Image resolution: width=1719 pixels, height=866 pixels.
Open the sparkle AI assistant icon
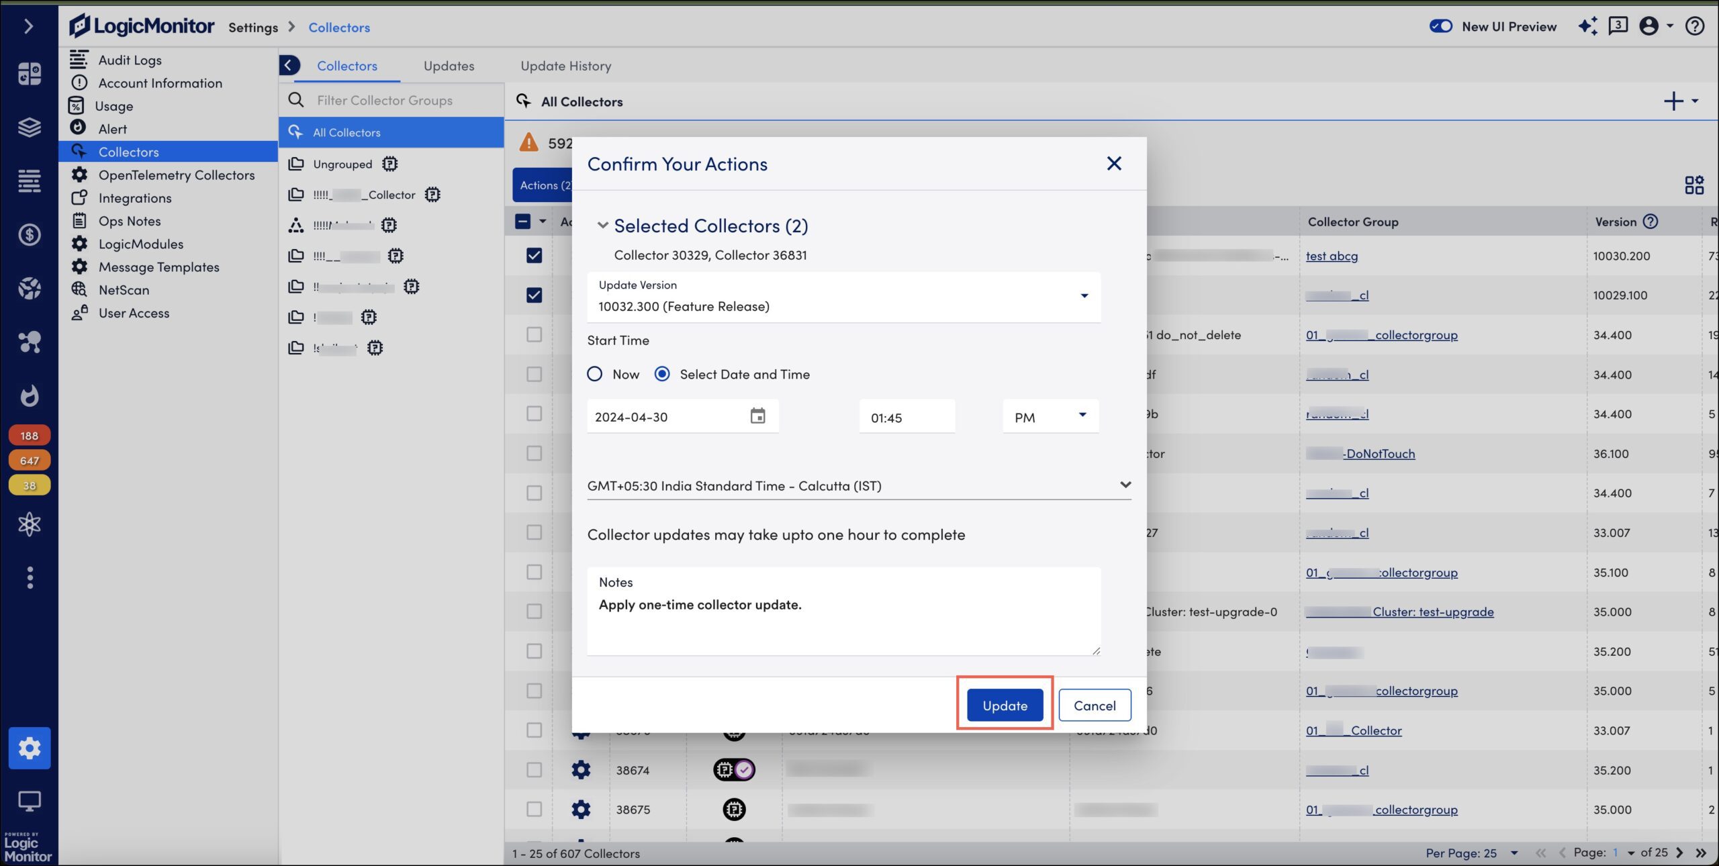tap(1587, 26)
